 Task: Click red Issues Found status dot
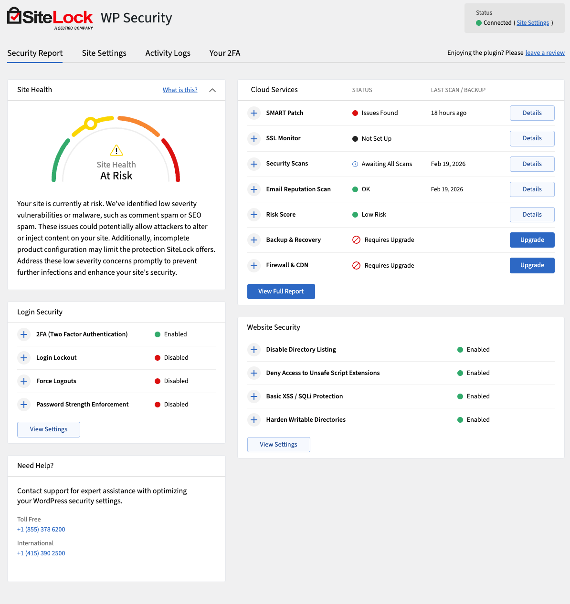355,113
